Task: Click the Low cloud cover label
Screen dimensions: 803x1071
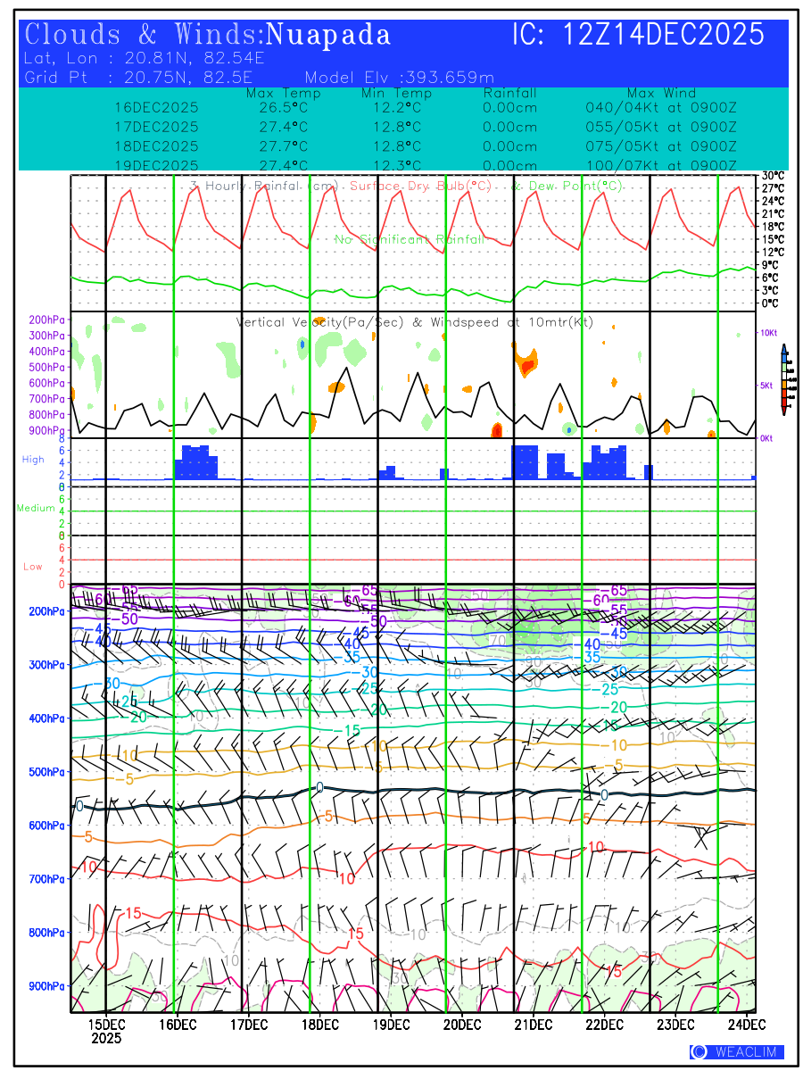Action: click(33, 567)
